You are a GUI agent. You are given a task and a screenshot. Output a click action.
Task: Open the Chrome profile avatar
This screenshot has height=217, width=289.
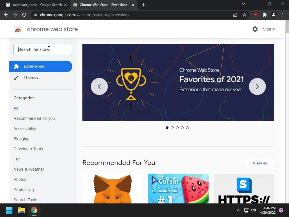coord(274,15)
